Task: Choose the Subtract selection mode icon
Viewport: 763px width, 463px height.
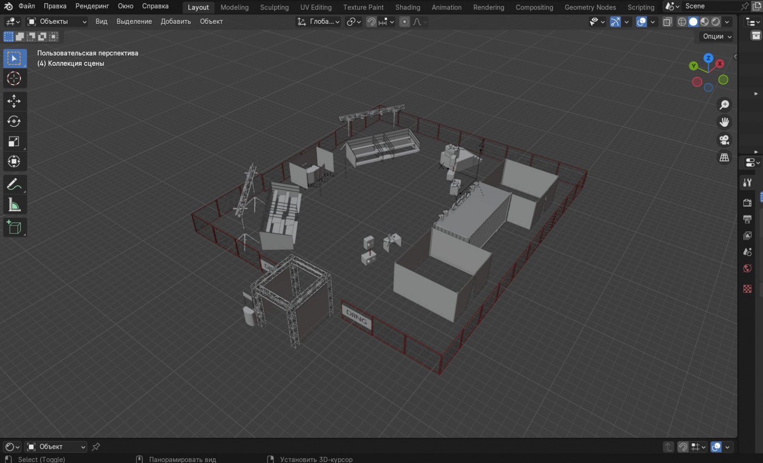Action: (31, 36)
